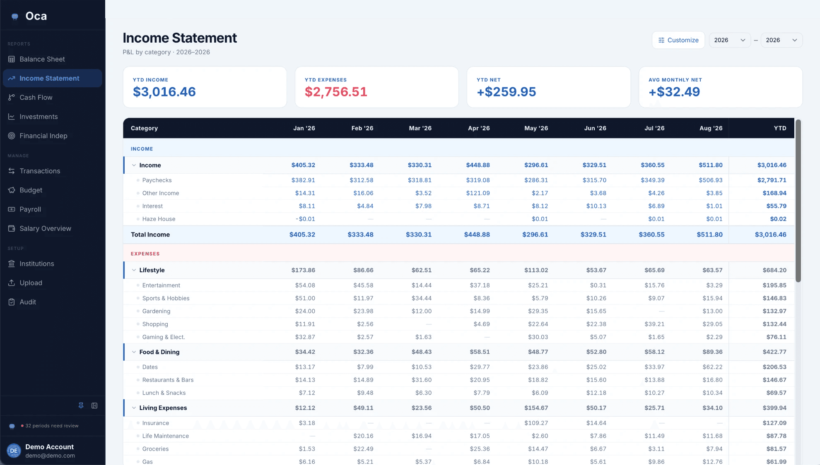Select the Gaming & Elect. row
This screenshot has width=820, height=465.
click(459, 337)
